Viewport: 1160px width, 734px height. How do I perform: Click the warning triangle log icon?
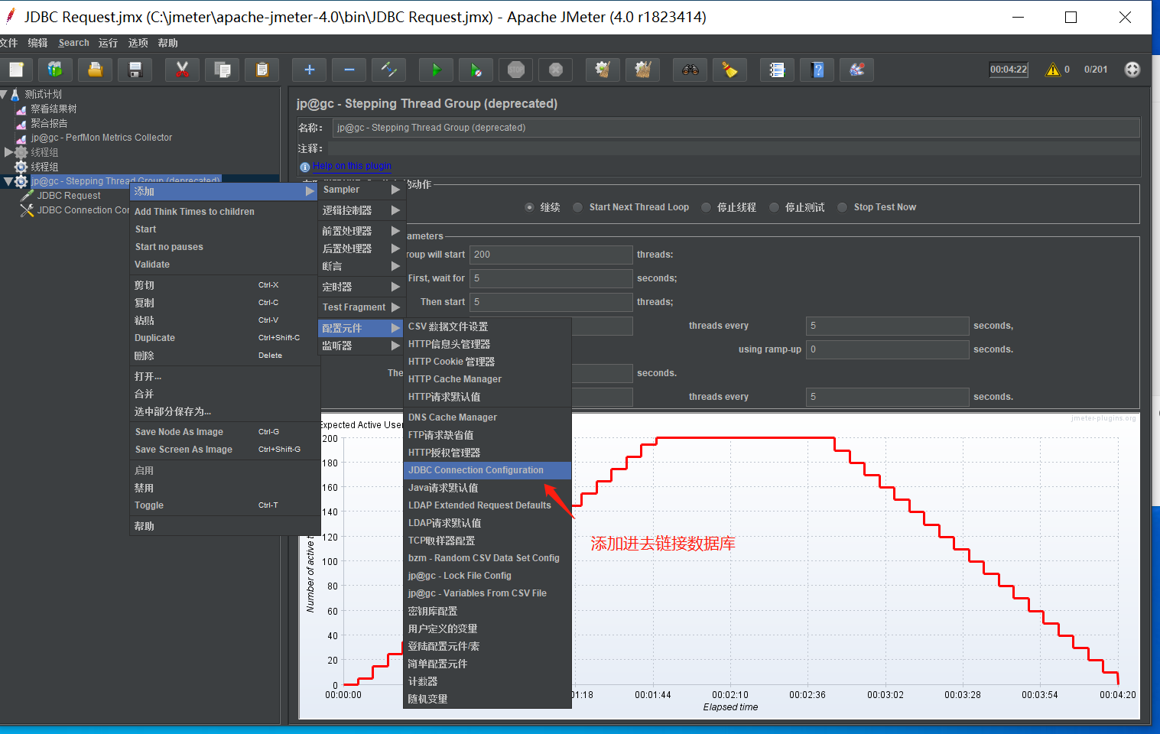click(x=1053, y=70)
